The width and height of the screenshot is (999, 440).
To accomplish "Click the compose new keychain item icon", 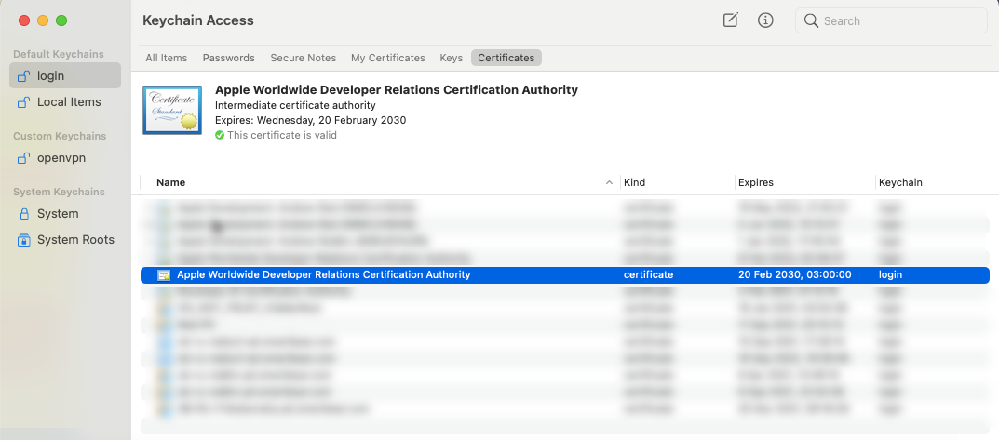I will point(731,20).
